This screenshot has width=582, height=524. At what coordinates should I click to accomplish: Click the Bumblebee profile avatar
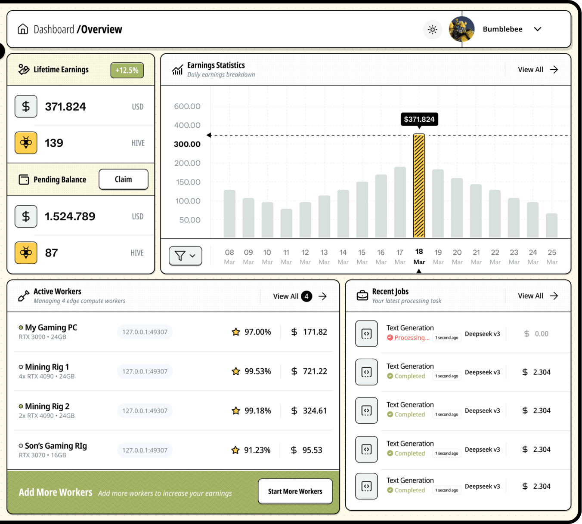461,29
